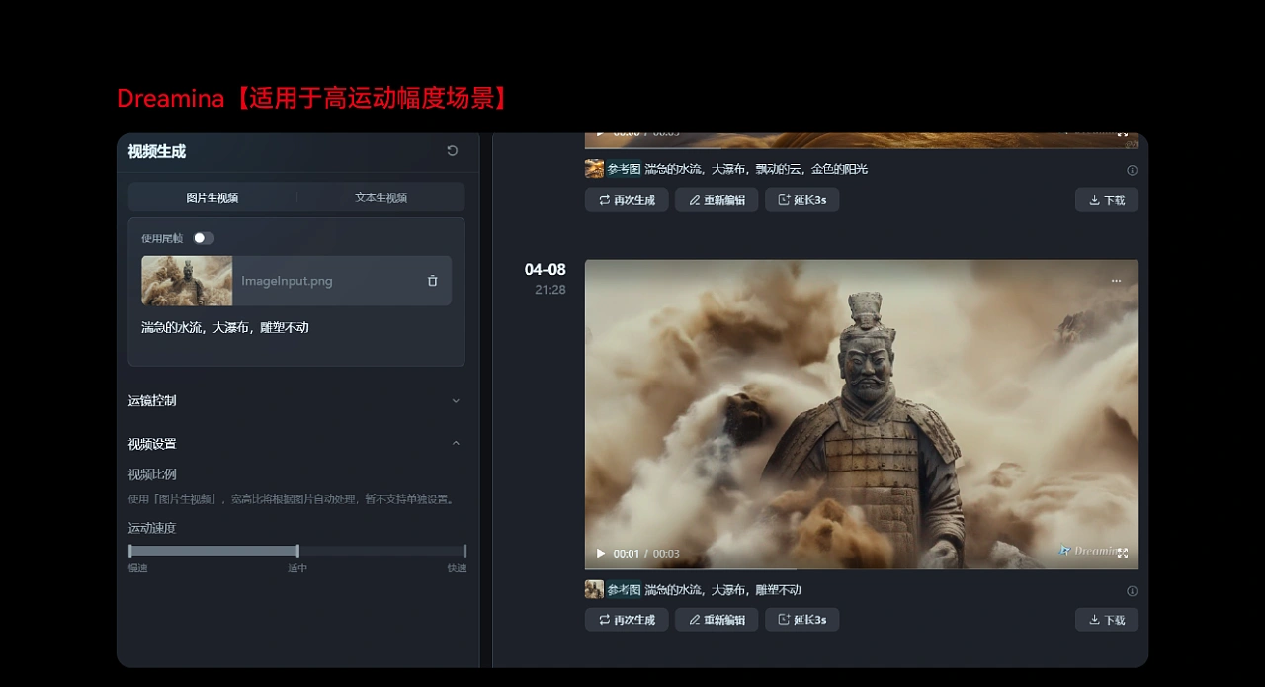Collapse the 视频设置 section
The height and width of the screenshot is (687, 1265).
click(296, 444)
